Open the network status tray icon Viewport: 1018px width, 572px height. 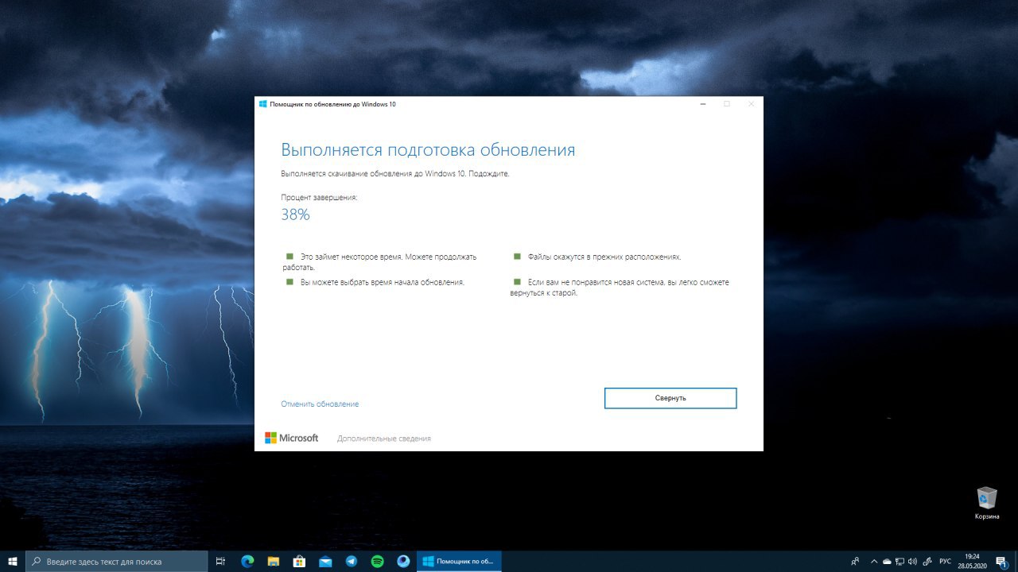click(x=899, y=562)
